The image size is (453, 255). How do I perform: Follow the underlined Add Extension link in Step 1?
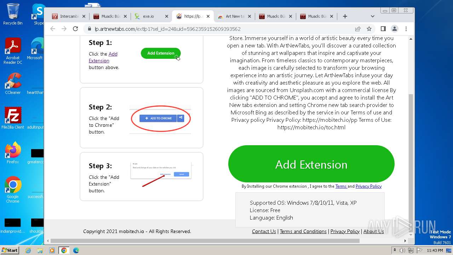103,57
